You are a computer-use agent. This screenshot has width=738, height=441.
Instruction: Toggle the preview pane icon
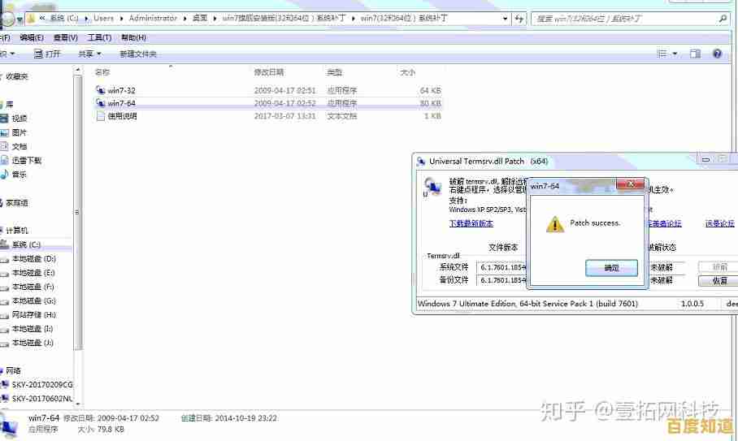point(695,54)
